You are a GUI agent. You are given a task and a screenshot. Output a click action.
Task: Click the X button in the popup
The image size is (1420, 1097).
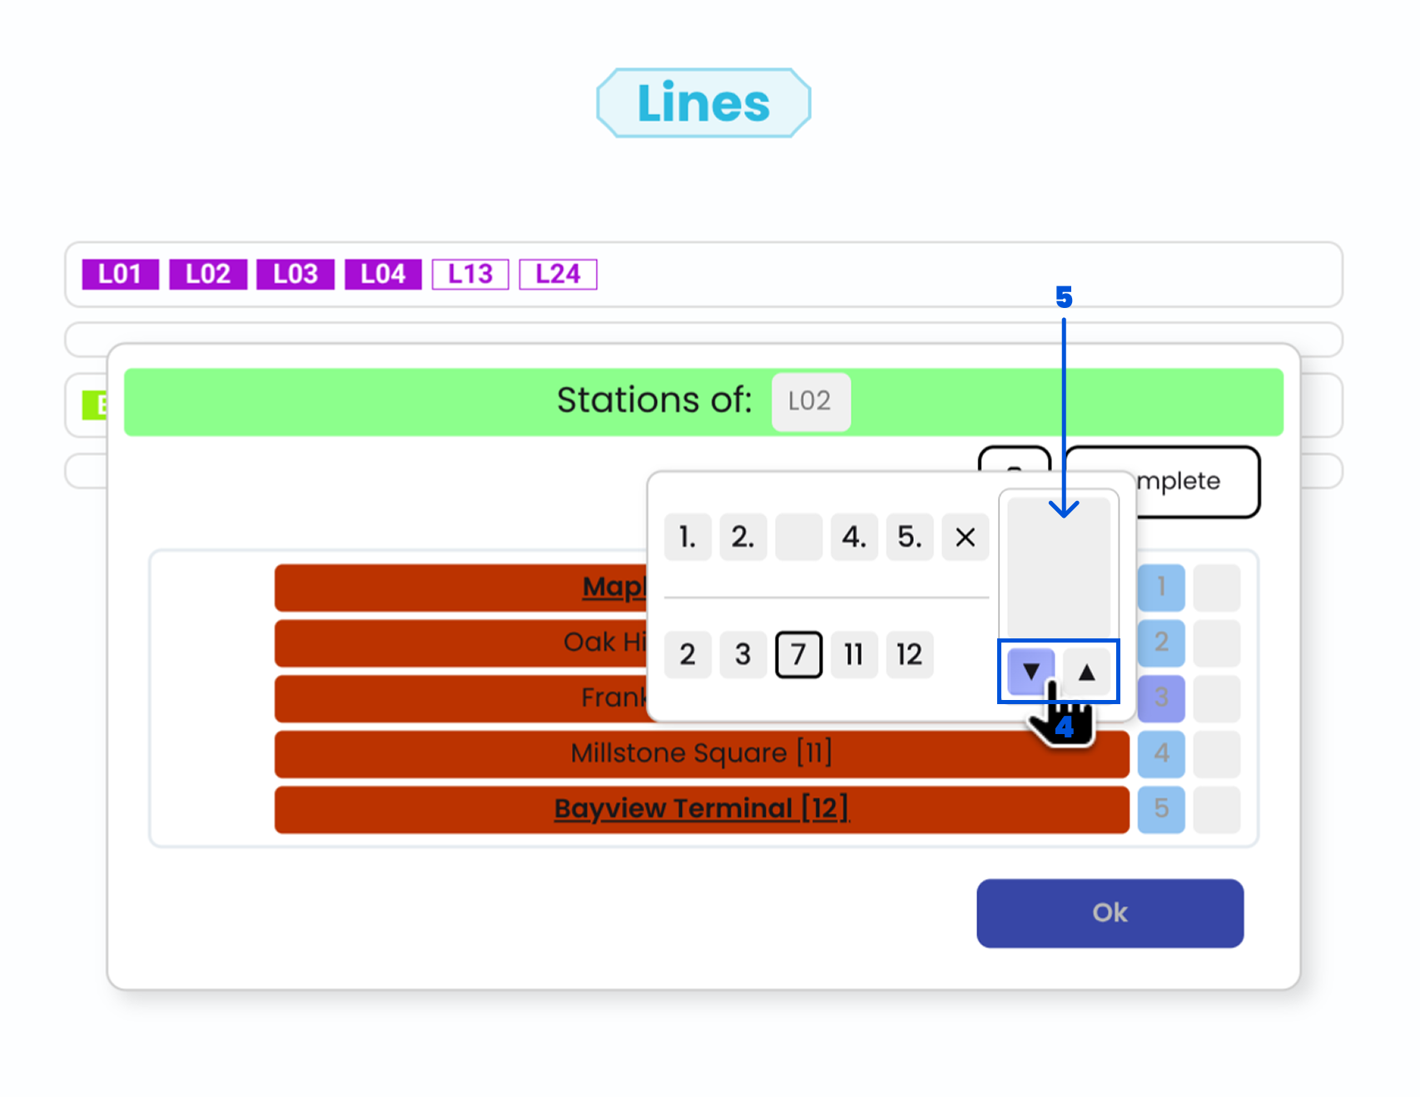tap(965, 538)
